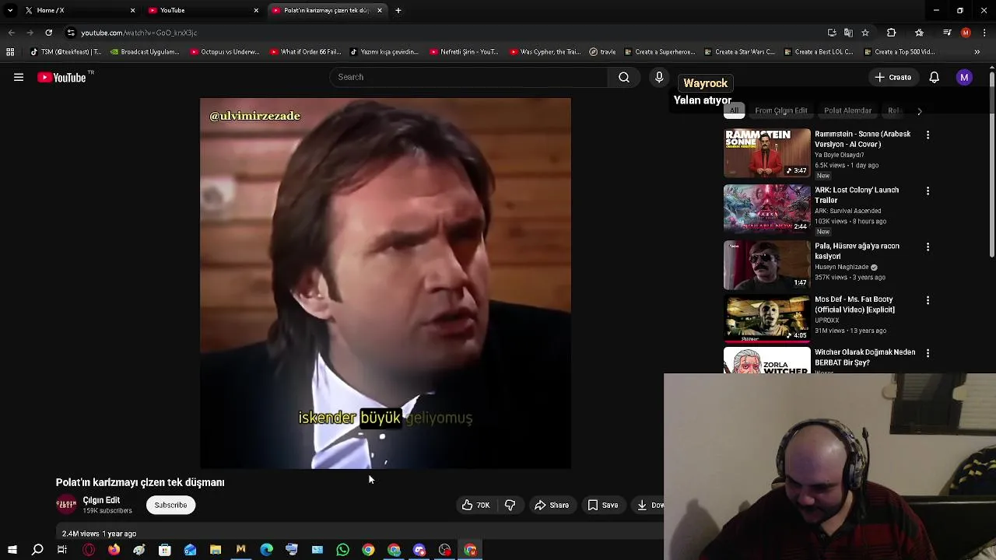Play the Rammstein Sonne thumbnail
996x560 pixels.
coord(767,152)
